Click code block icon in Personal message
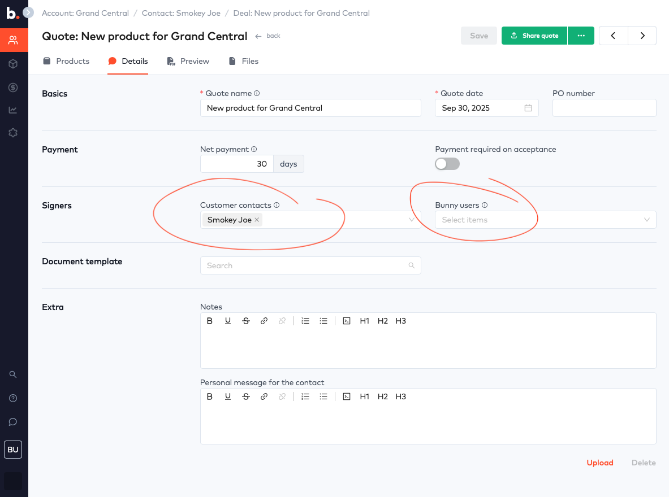The image size is (669, 497). coord(347,396)
